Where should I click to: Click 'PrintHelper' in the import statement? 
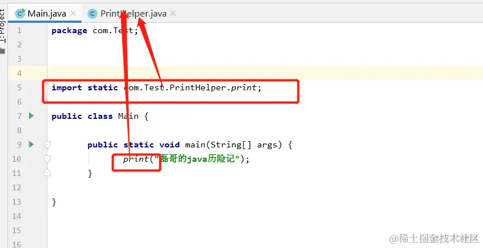point(198,87)
